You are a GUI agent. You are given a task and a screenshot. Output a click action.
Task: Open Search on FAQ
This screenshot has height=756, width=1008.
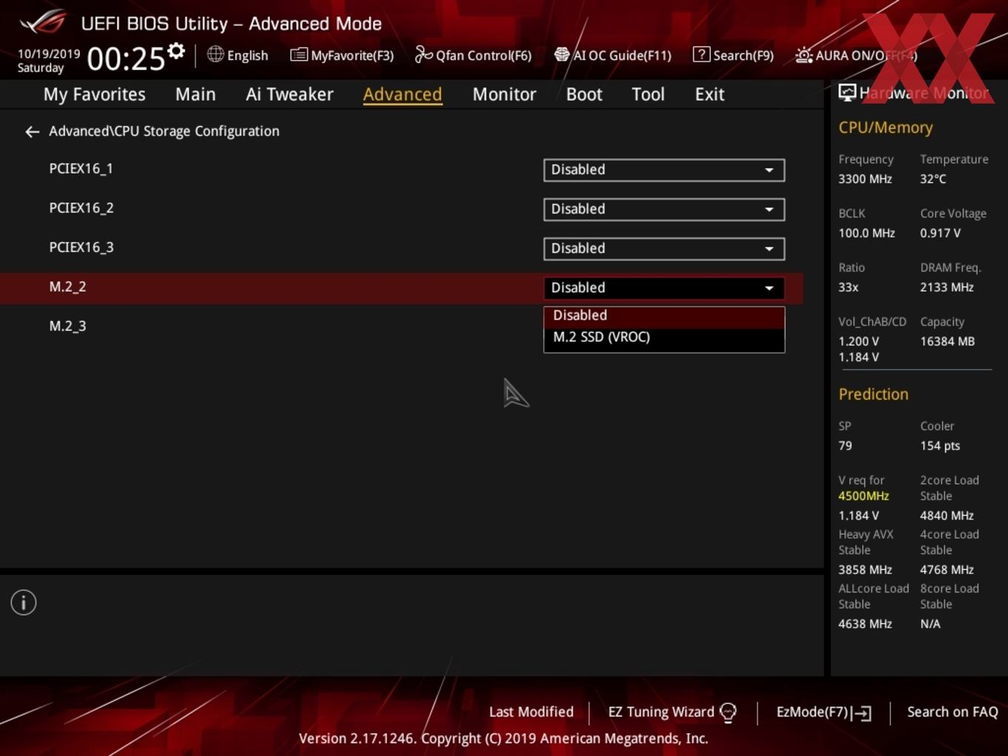coord(952,712)
